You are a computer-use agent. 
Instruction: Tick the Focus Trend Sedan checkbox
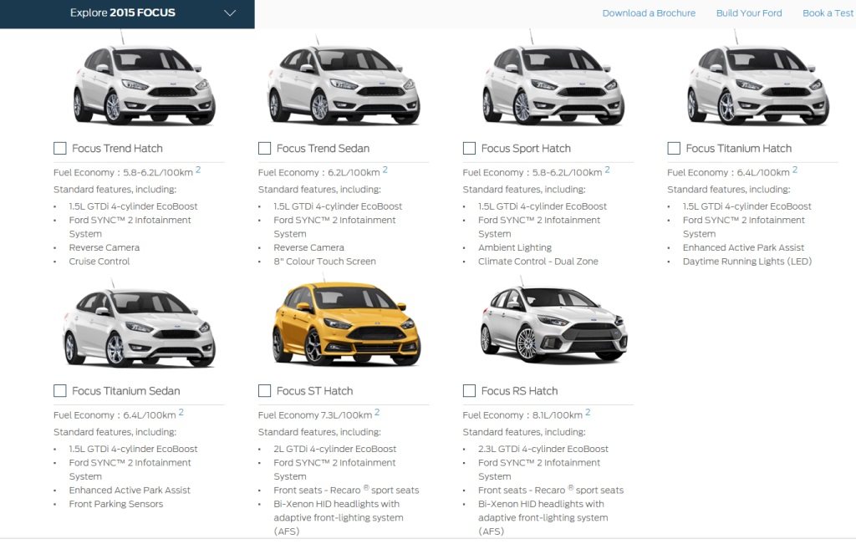point(265,149)
